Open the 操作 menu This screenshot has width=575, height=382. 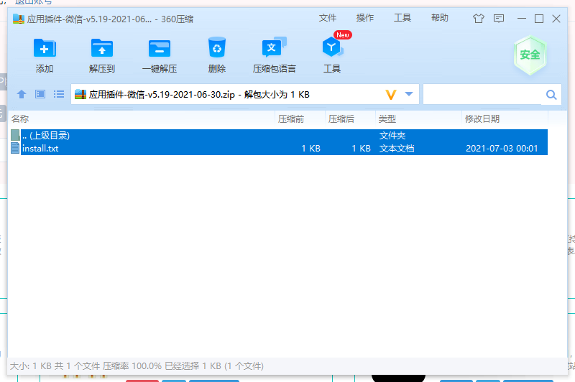point(365,18)
